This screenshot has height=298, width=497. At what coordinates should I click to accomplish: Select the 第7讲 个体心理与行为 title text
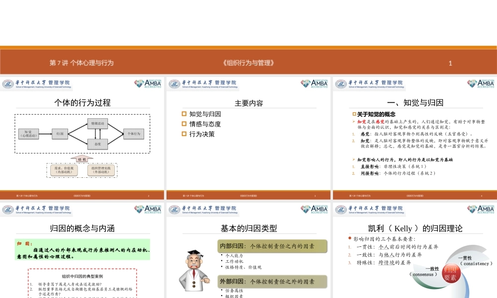[x=82, y=63]
